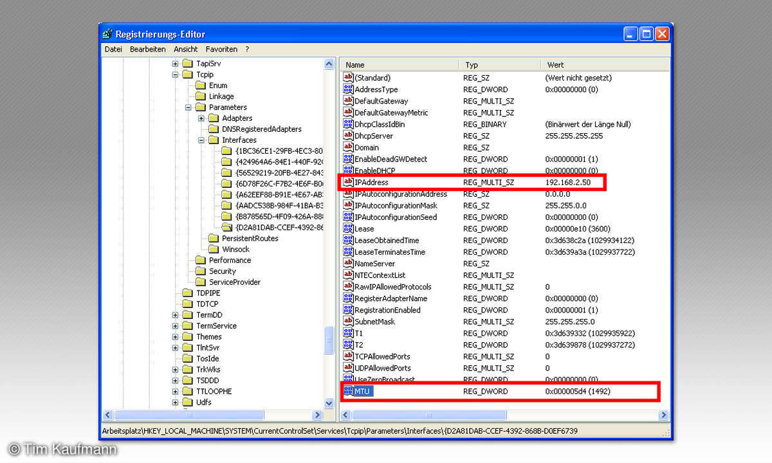Click the binary icon of DhcpClassIdBin
The height and width of the screenshot is (463, 772).
[349, 124]
